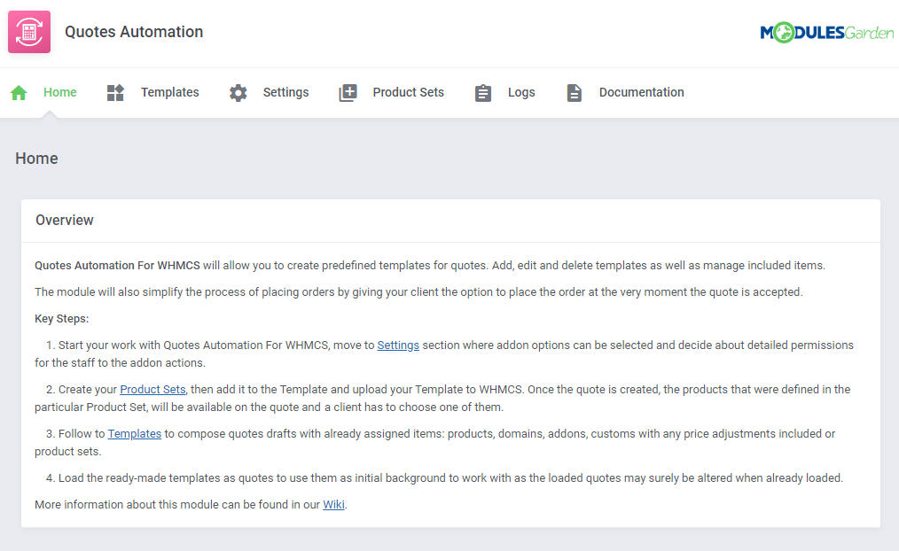Click the 'Key Steps:' label
This screenshot has height=551, width=899.
pos(62,319)
